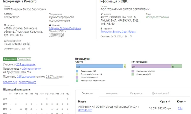
Task: Visit the bi.prozorro.org link
Action: pyautogui.click(x=27, y=82)
